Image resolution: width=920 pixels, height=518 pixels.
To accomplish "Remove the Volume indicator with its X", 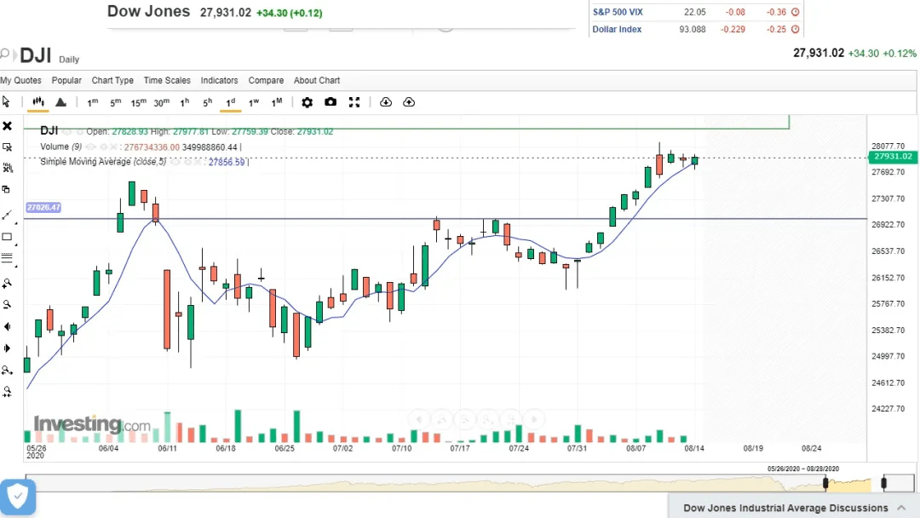I will click(114, 147).
